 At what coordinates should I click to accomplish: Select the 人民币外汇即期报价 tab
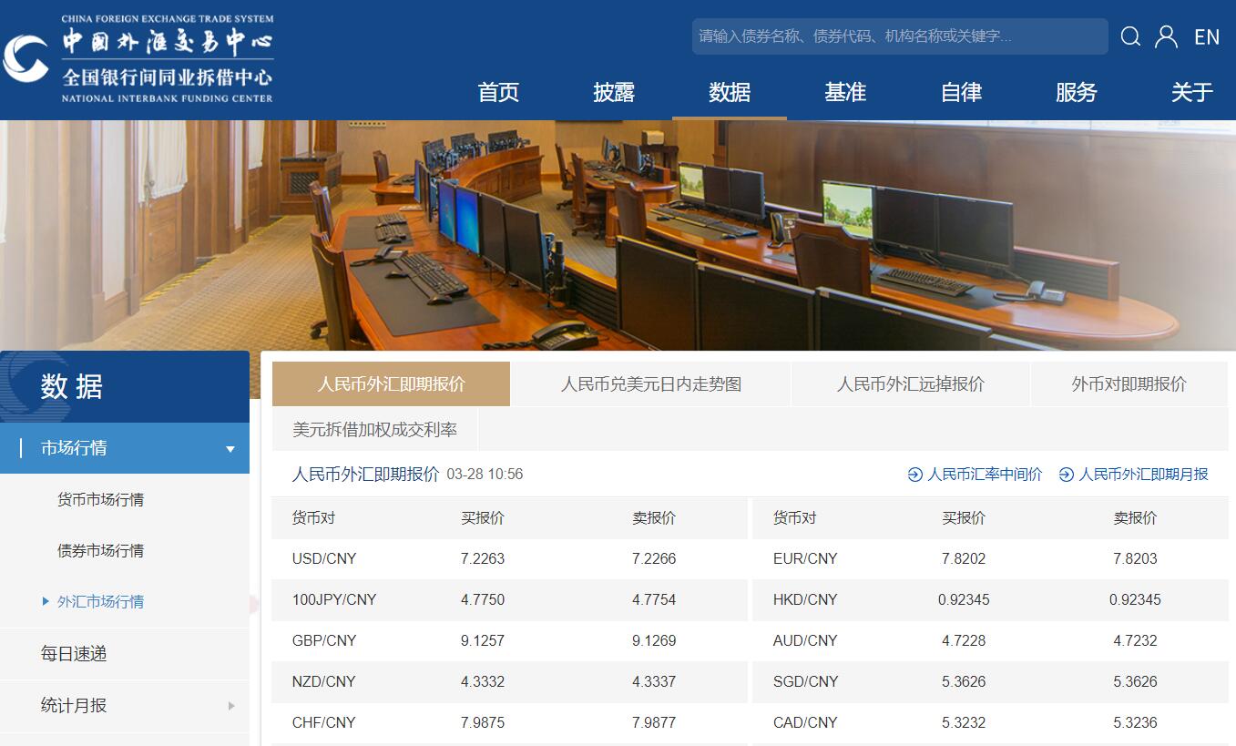point(392,383)
